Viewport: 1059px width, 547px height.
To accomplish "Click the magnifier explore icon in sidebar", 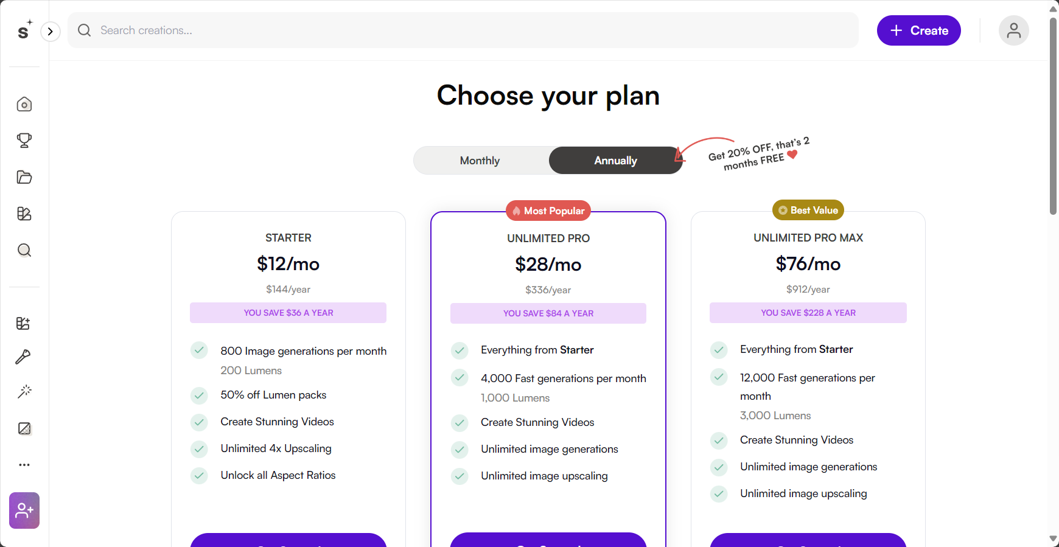I will point(24,250).
